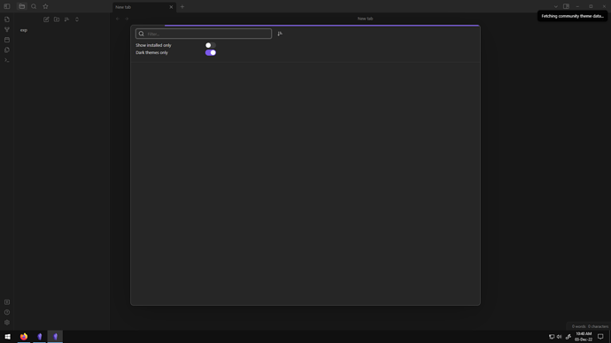The width and height of the screenshot is (611, 343).
Task: Launch Firefox from the Windows taskbar
Action: (24, 337)
